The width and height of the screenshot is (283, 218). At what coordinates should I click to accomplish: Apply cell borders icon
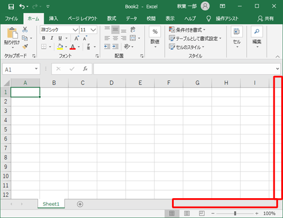(x=44, y=47)
